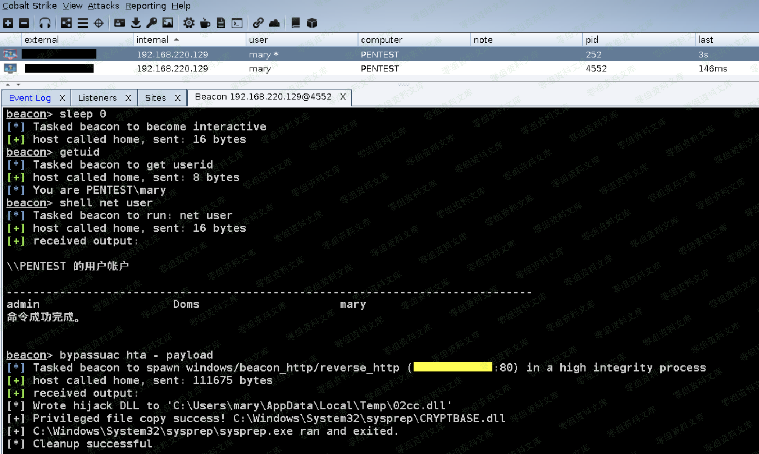The image size is (759, 454).
Task: Sort sessions by the pid column
Action: pos(592,40)
